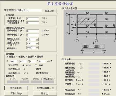Select the Q235 material radio button
The width and height of the screenshot is (116, 96).
[x=23, y=65]
